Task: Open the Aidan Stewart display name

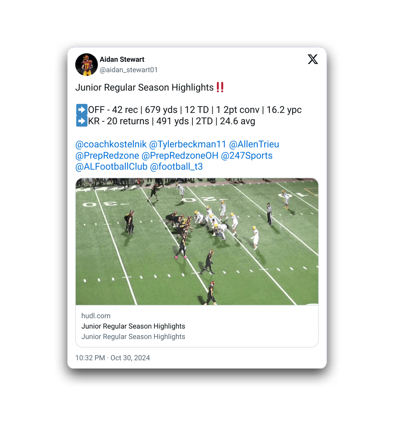Action: tap(122, 59)
